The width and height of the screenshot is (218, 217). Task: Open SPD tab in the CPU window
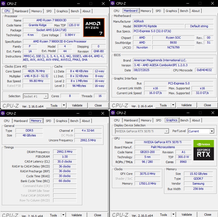tap(49, 11)
